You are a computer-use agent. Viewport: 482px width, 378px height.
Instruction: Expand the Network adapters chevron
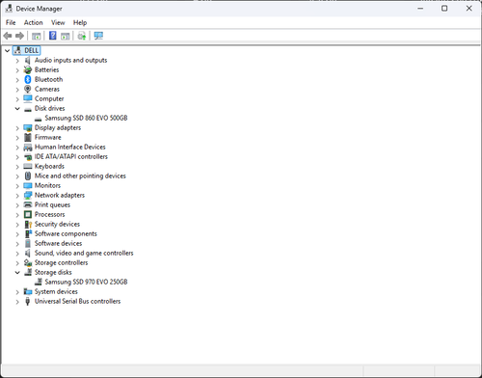[x=17, y=196]
